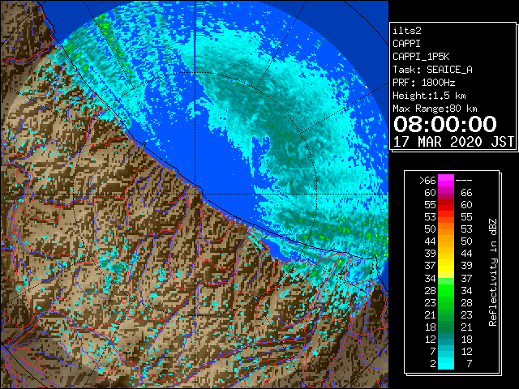The height and width of the screenshot is (389, 519).
Task: Click the dark green 18 dBZ legend swatch
Action: click(x=446, y=327)
